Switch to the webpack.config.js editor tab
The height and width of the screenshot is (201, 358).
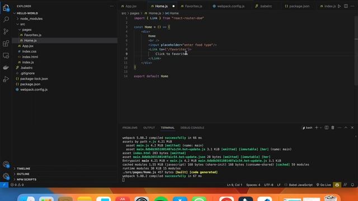(x=230, y=6)
